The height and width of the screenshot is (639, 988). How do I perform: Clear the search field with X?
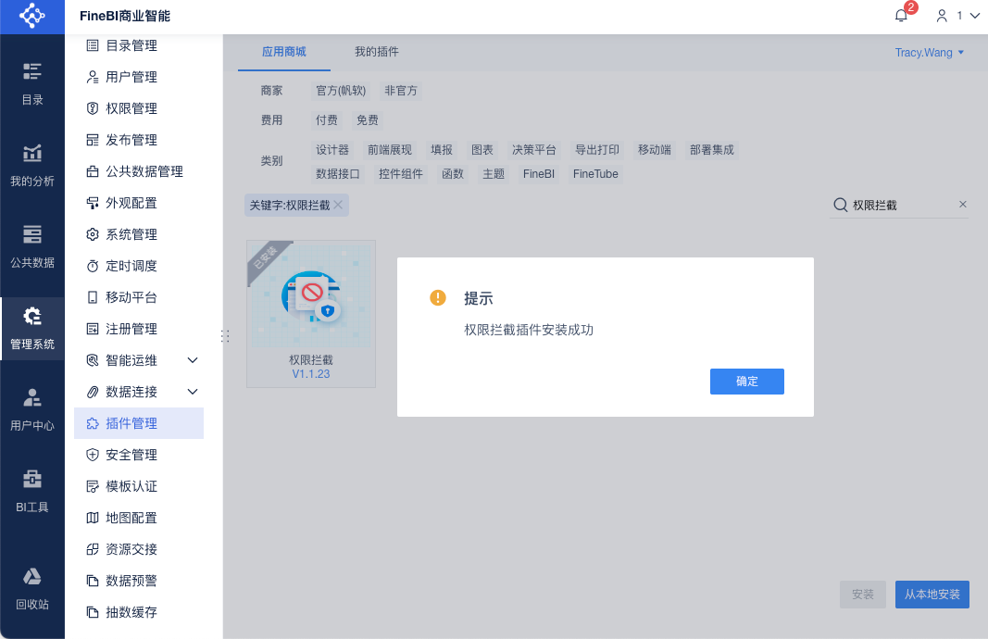click(963, 204)
